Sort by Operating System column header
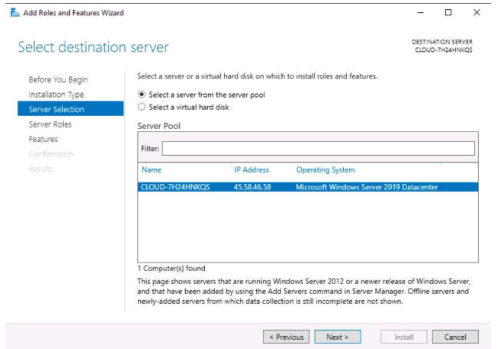Viewport: 498px width, 349px height. click(x=325, y=170)
